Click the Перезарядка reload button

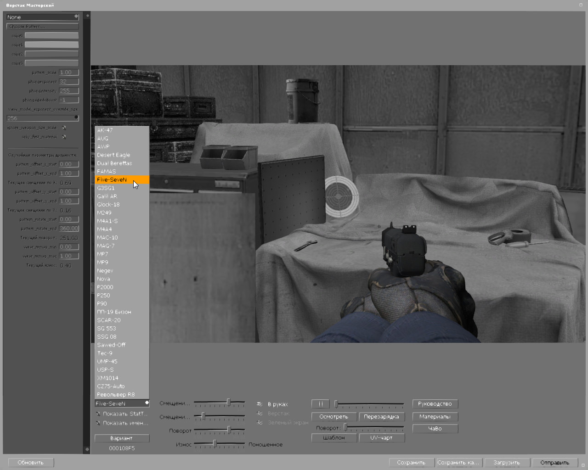point(381,417)
